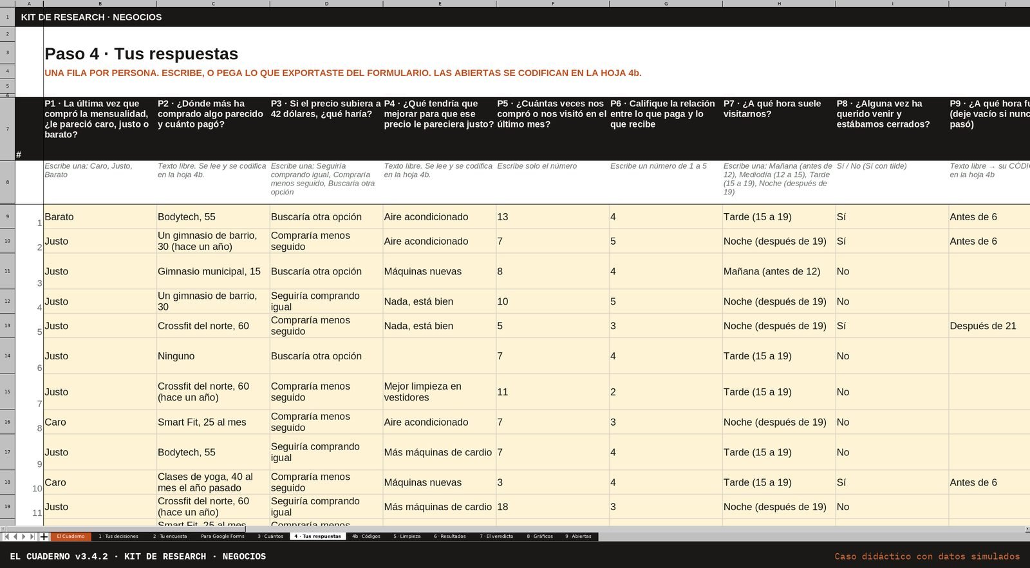Screen dimensions: 1030x568
Task: Select the visit count '18' cell
Action: point(552,507)
